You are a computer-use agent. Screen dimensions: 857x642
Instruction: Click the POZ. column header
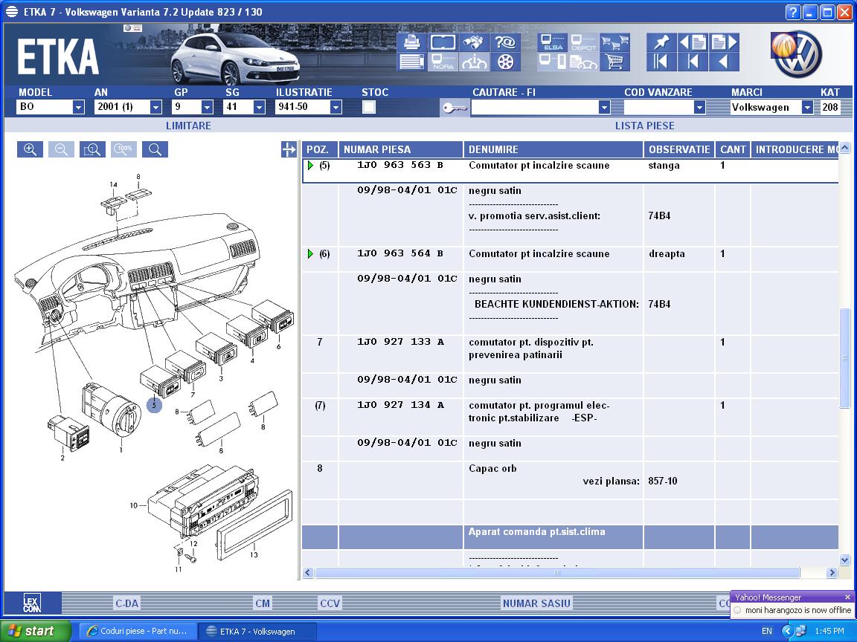tap(320, 149)
